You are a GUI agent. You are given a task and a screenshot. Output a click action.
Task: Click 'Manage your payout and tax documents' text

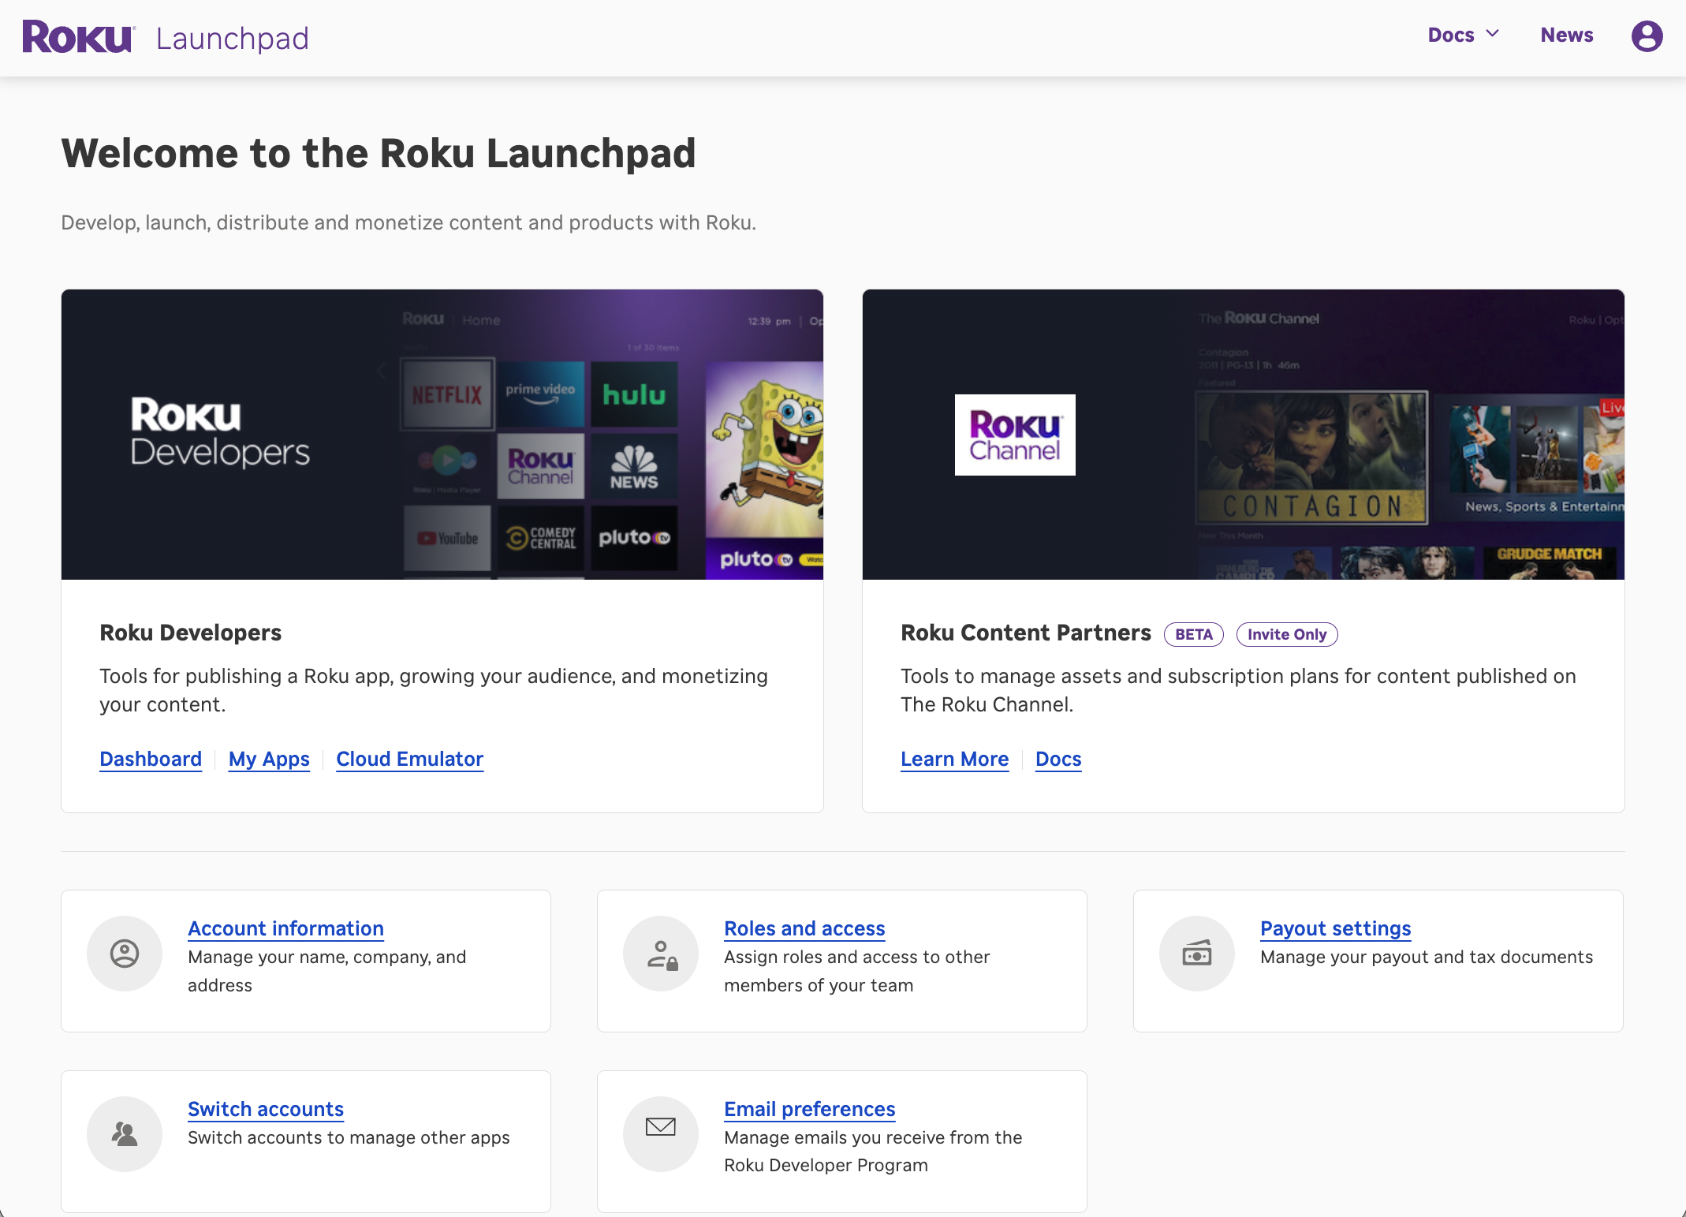click(1427, 957)
